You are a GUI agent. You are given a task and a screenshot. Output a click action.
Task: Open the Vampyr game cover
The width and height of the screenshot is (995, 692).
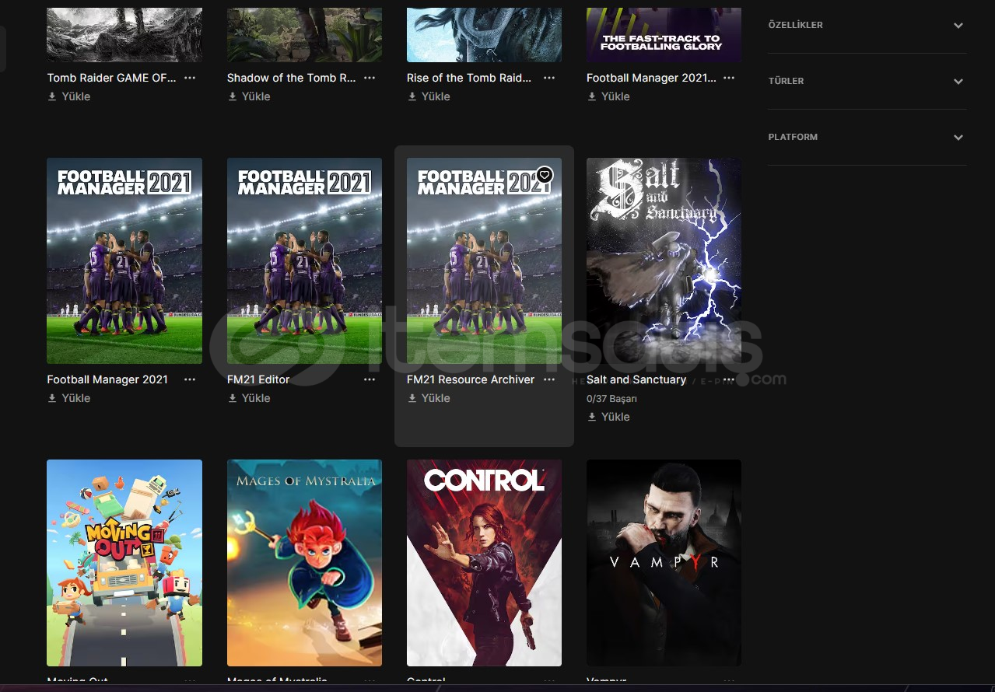(x=664, y=562)
